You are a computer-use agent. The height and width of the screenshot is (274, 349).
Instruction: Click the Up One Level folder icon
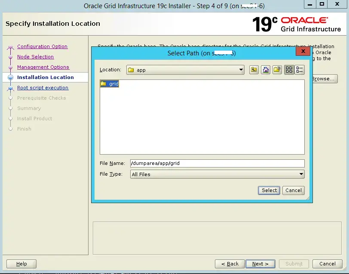[254, 70]
